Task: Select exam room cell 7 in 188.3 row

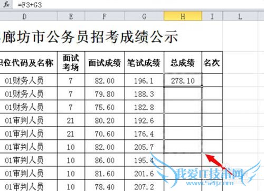Action: (71, 93)
